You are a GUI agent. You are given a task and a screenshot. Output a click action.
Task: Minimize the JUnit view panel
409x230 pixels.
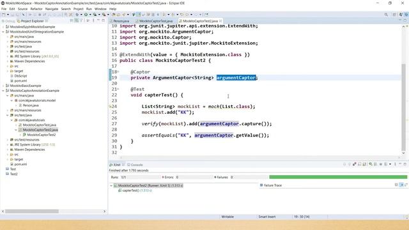coord(400,164)
